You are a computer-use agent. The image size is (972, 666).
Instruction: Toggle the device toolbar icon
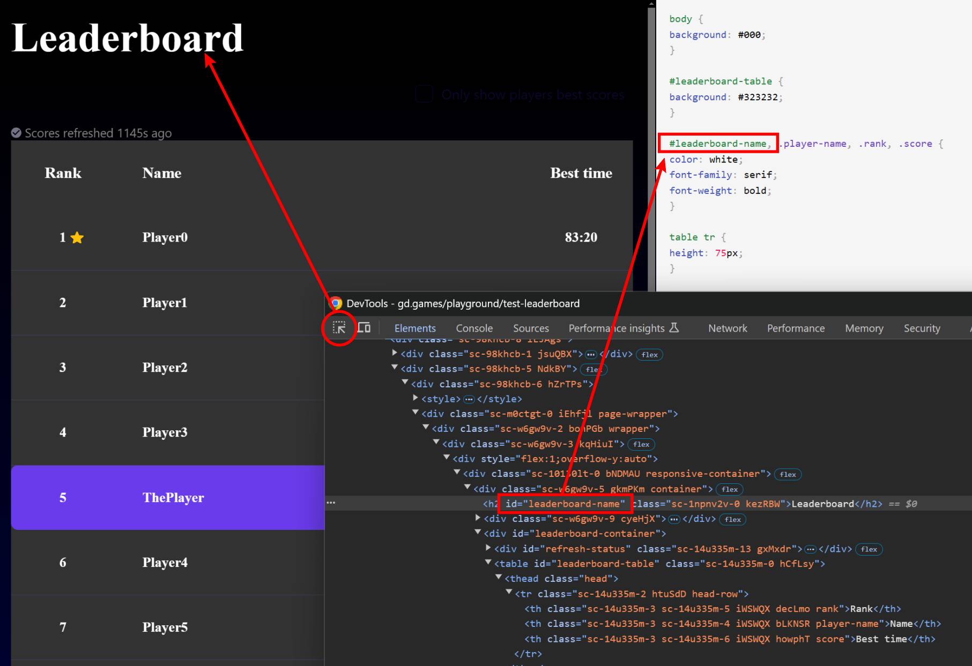[364, 327]
